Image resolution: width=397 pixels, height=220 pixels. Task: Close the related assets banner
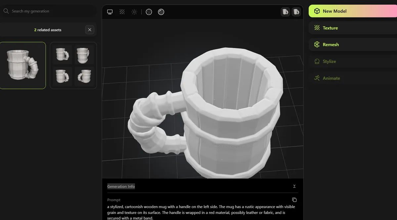coord(90,30)
